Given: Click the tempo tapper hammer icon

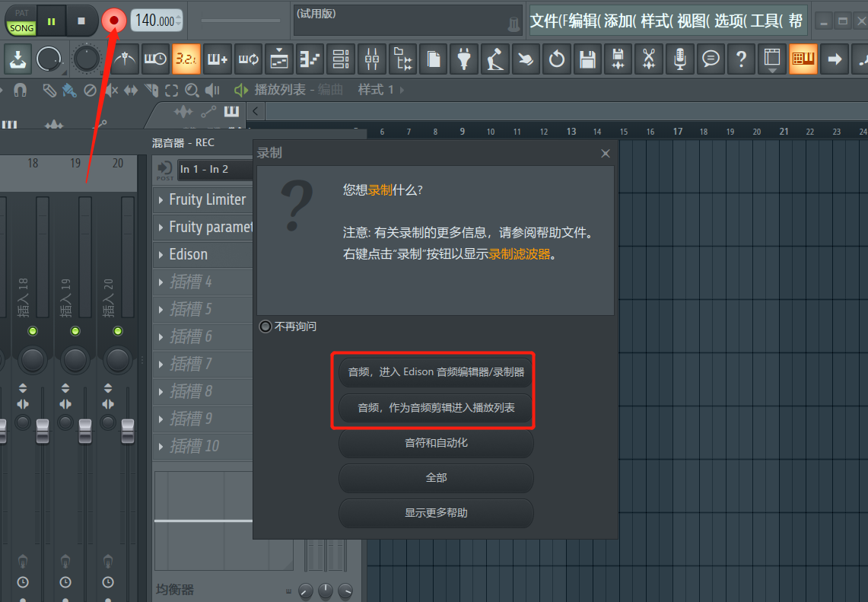Looking at the screenshot, I should tap(495, 59).
